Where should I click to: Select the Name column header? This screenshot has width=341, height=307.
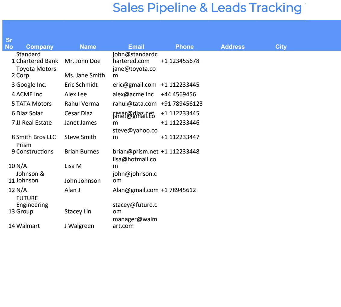88,47
